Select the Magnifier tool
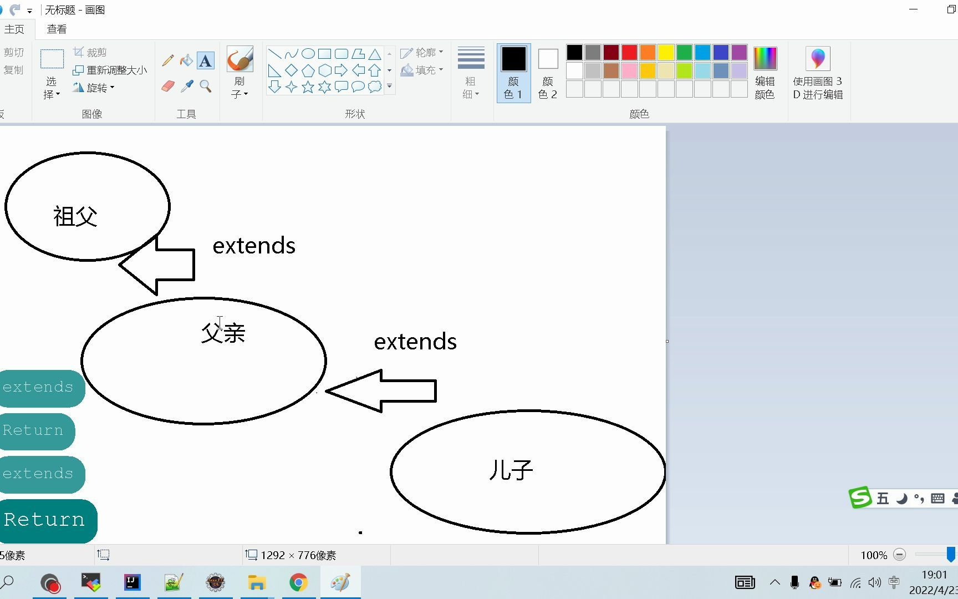 click(x=206, y=86)
